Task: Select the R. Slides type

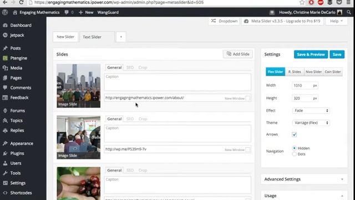Action: [295, 72]
